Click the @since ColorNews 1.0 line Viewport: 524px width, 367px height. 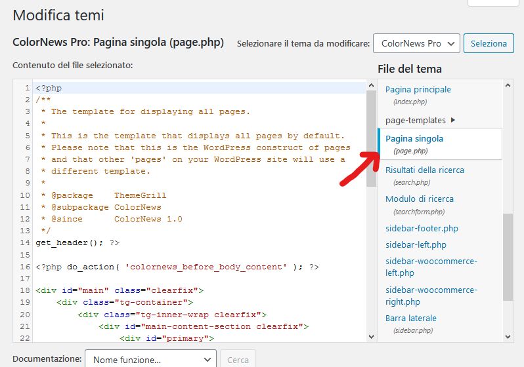[112, 219]
